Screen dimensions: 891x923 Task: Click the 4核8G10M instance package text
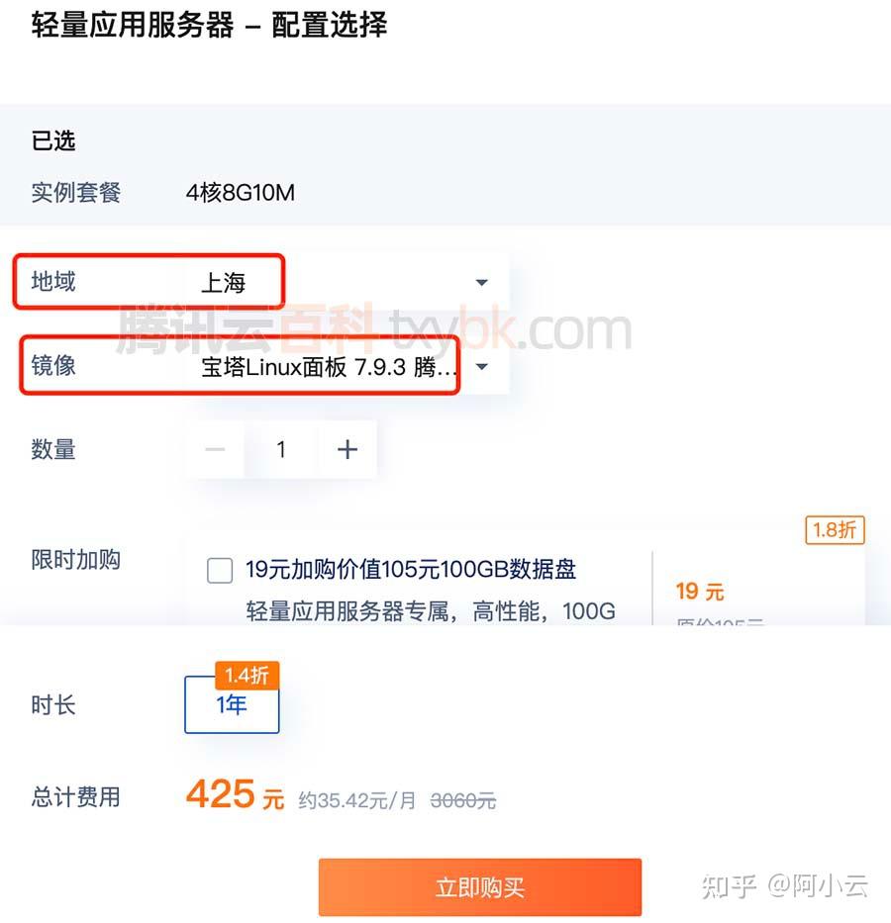pos(241,192)
